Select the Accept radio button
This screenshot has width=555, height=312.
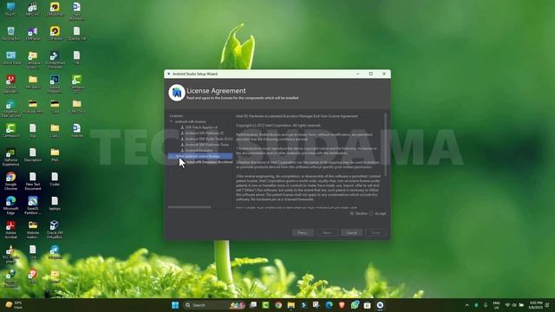(371, 214)
